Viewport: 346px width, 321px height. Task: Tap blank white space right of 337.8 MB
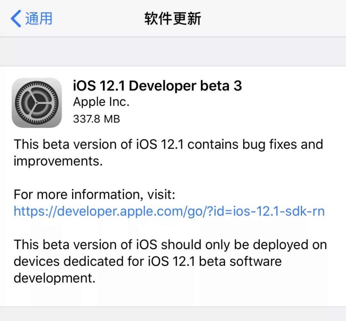pos(224,119)
